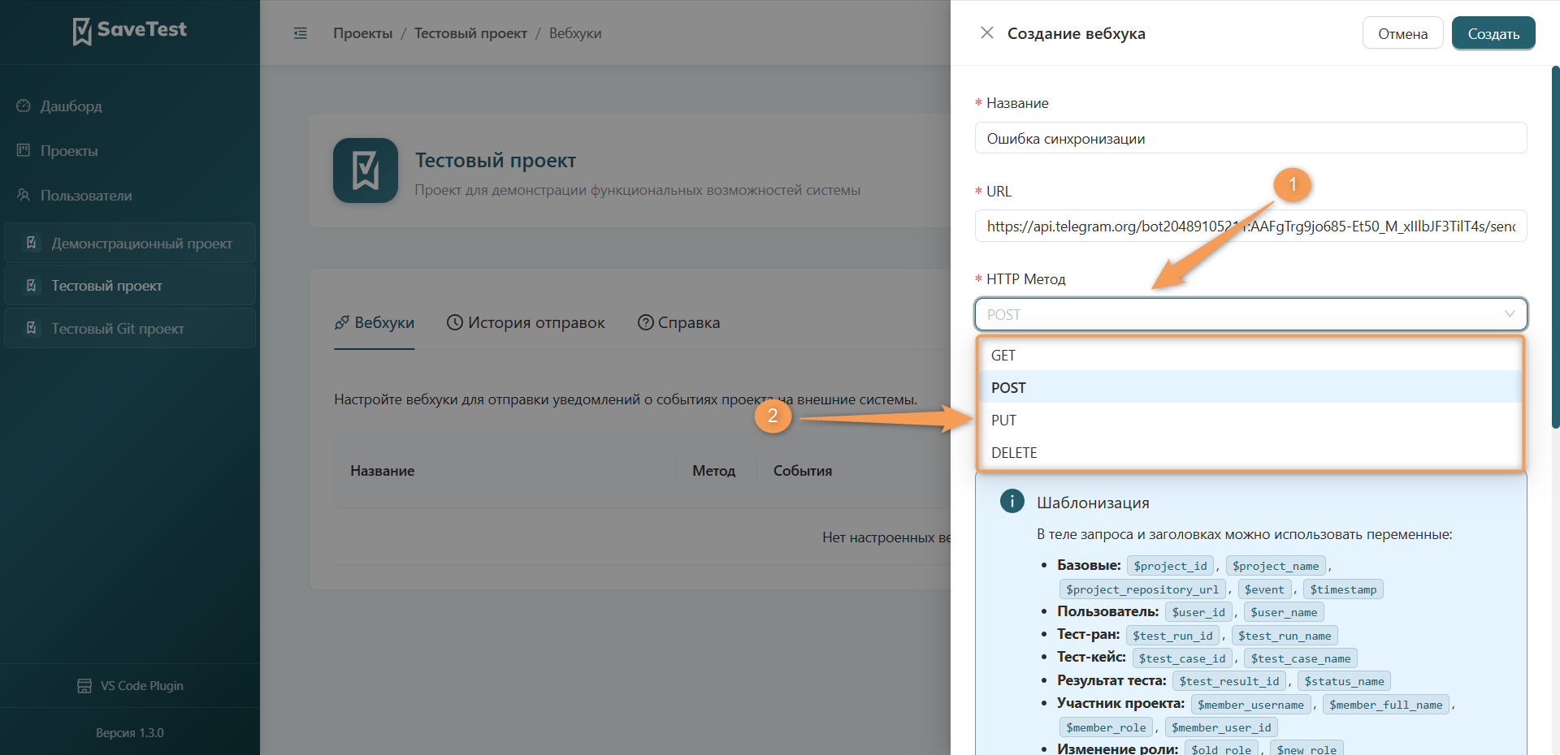
Task: Click the VS Code Plugin icon
Action: [x=84, y=686]
